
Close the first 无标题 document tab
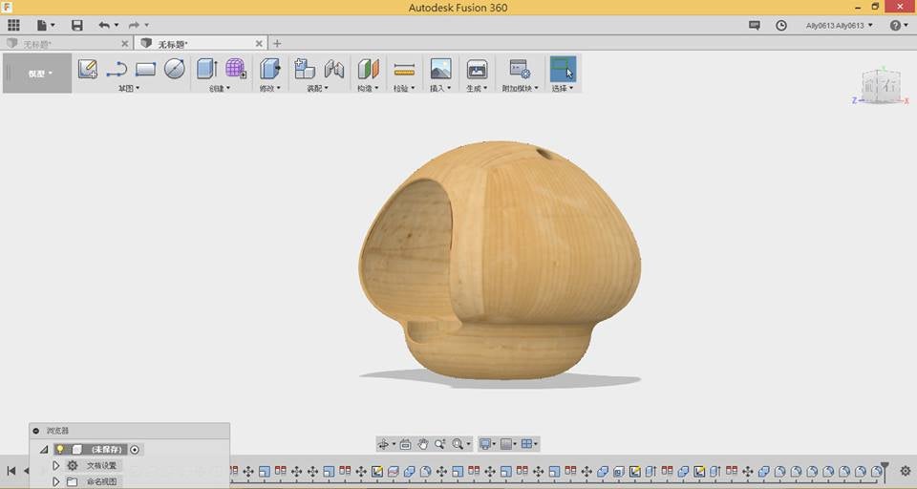coord(124,44)
